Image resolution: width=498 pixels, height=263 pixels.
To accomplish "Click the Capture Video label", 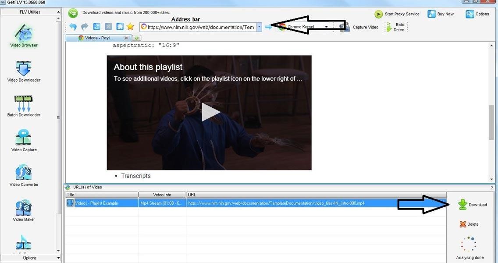I will point(366,27).
